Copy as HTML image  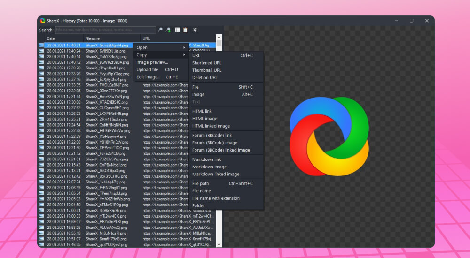(x=227, y=119)
